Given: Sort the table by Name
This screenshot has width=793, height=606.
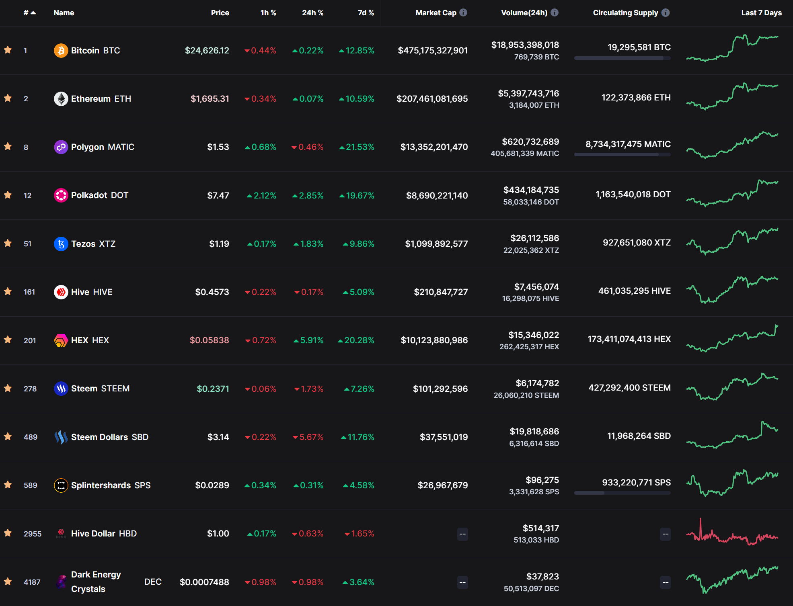Looking at the screenshot, I should [64, 12].
